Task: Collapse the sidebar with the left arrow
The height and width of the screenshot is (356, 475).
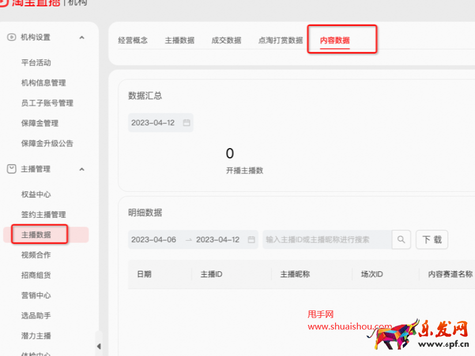Action: coord(99,346)
